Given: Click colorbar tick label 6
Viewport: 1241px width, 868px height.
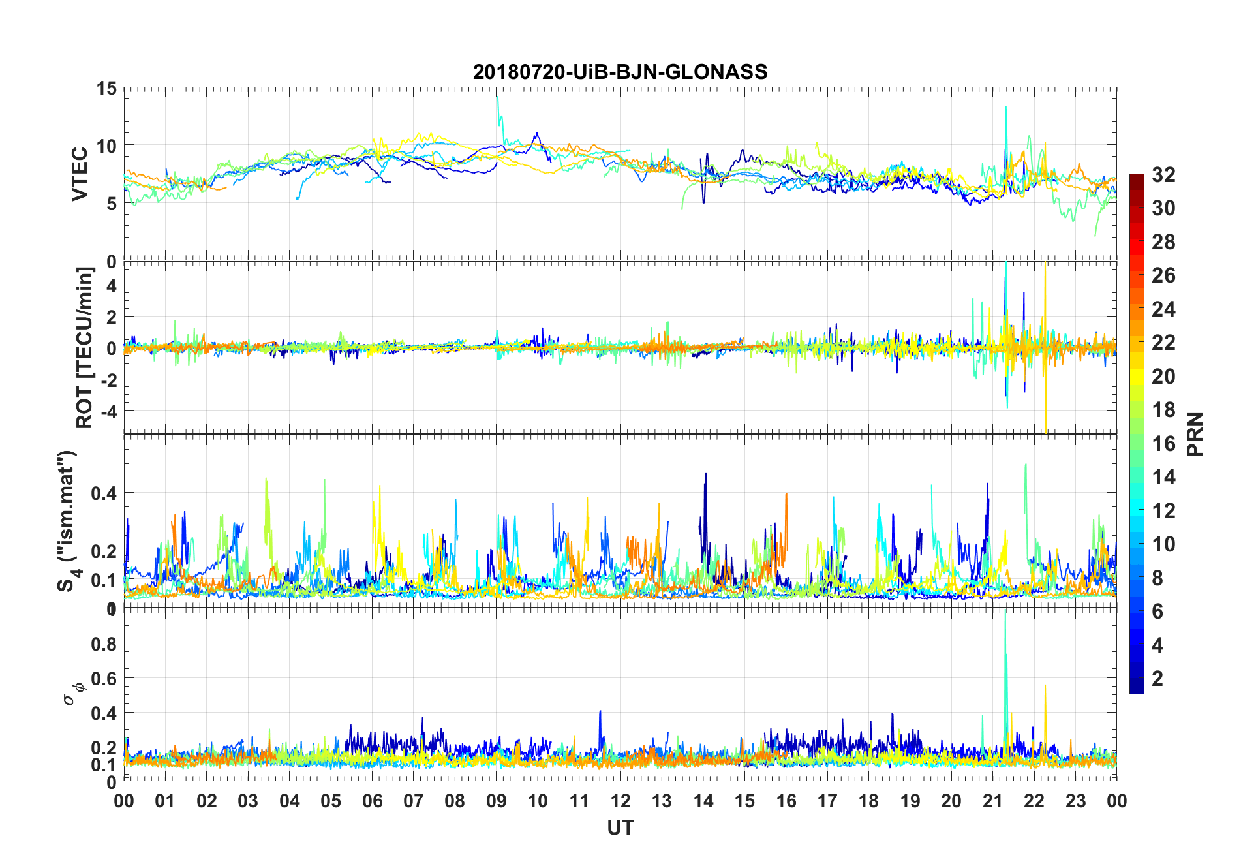Looking at the screenshot, I should 1157,612.
